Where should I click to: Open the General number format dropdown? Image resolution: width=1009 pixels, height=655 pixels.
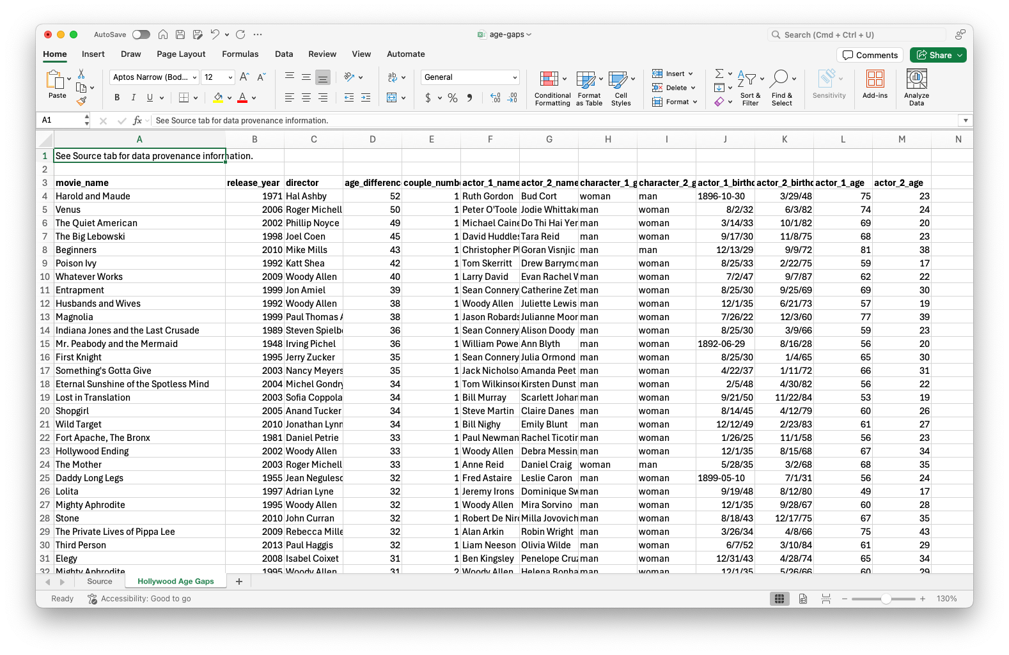514,77
